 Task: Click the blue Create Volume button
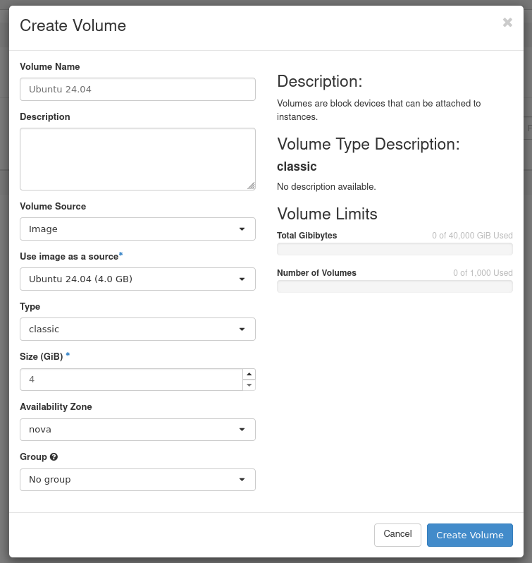click(469, 535)
